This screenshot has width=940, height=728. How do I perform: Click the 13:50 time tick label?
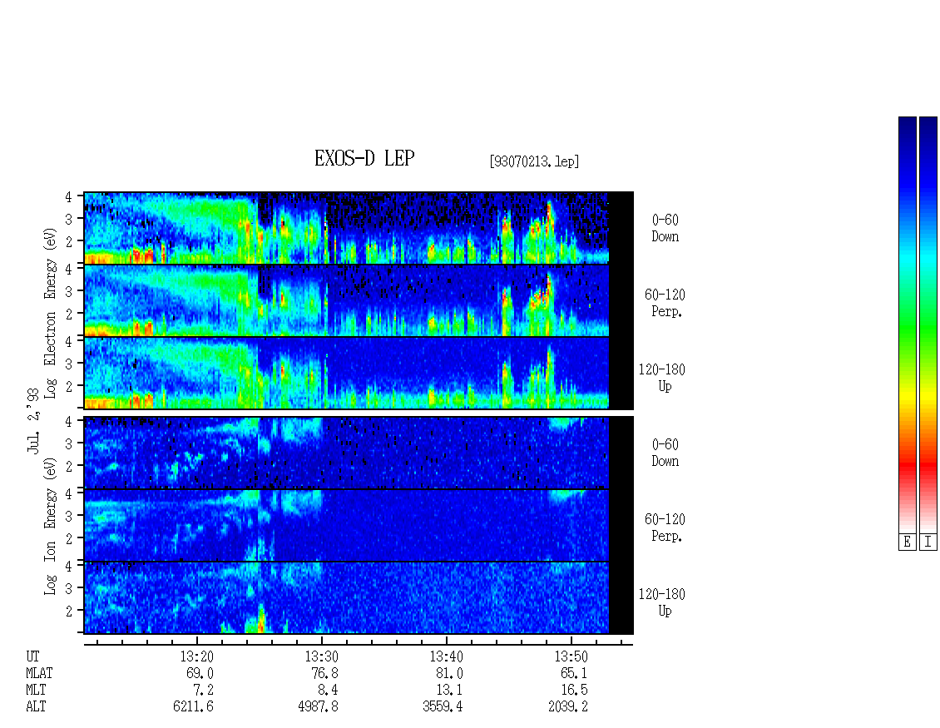coord(571,656)
